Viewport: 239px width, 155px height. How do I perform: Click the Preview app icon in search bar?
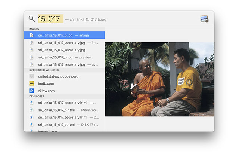[205, 19]
